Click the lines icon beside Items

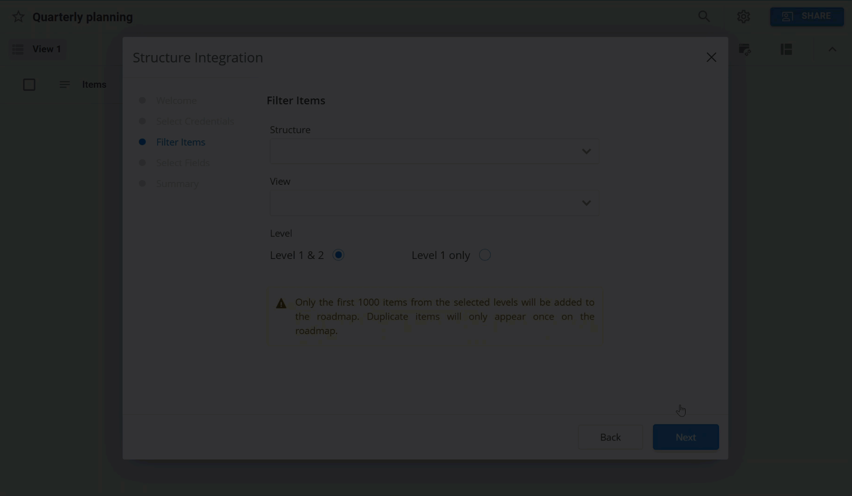64,85
